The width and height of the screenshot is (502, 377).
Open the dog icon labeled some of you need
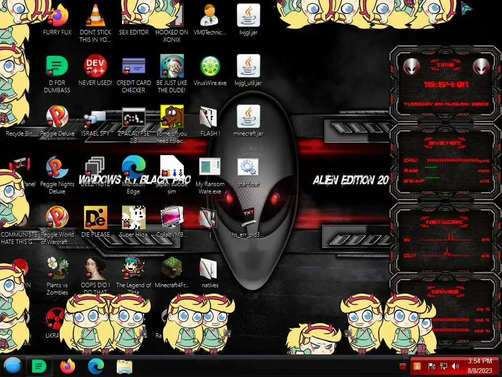(x=172, y=116)
